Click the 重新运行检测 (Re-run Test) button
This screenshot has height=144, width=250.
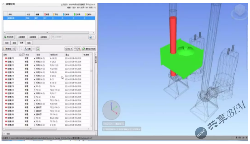click(x=89, y=49)
